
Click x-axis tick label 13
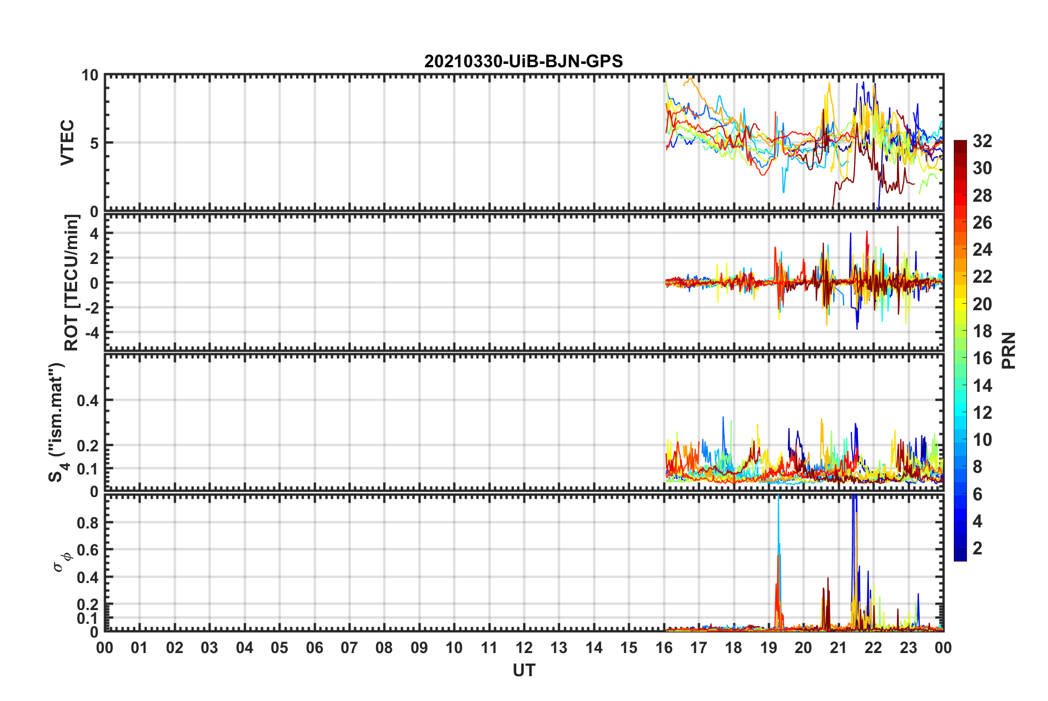coord(559,648)
